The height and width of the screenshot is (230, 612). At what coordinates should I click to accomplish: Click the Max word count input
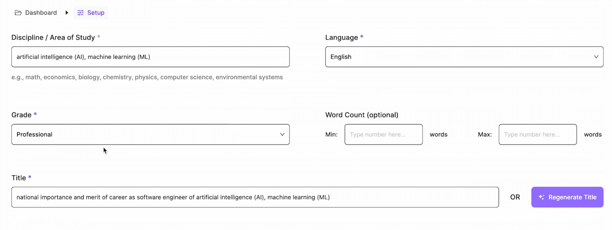(537, 135)
